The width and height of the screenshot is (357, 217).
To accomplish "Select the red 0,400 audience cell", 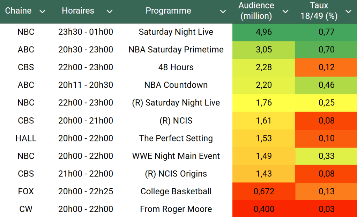I will [263, 209].
